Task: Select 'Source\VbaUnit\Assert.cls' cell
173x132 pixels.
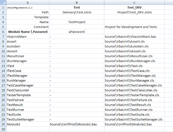Action: 134,41
